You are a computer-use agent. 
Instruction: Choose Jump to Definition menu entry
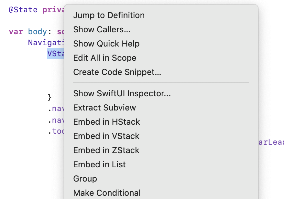click(x=161, y=15)
